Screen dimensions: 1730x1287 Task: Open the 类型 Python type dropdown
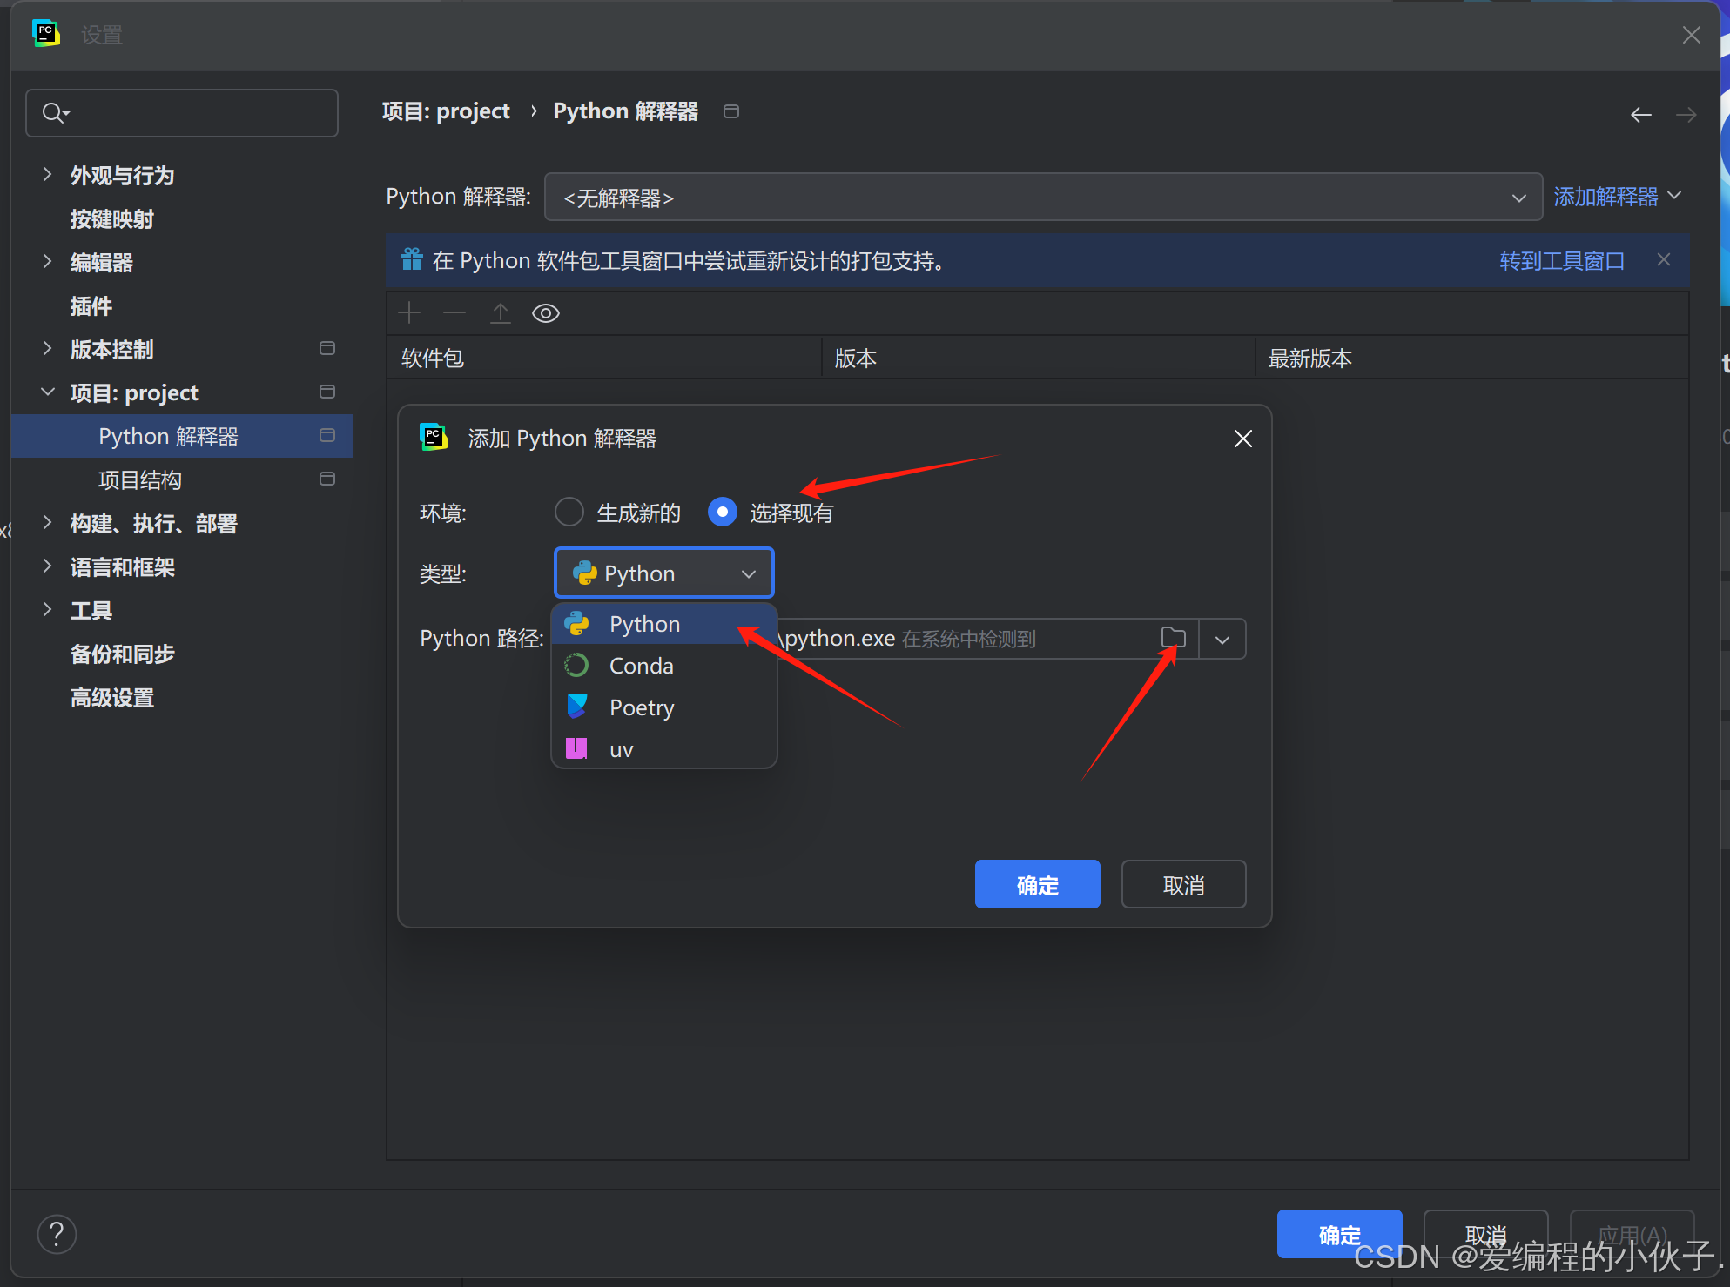pyautogui.click(x=663, y=573)
